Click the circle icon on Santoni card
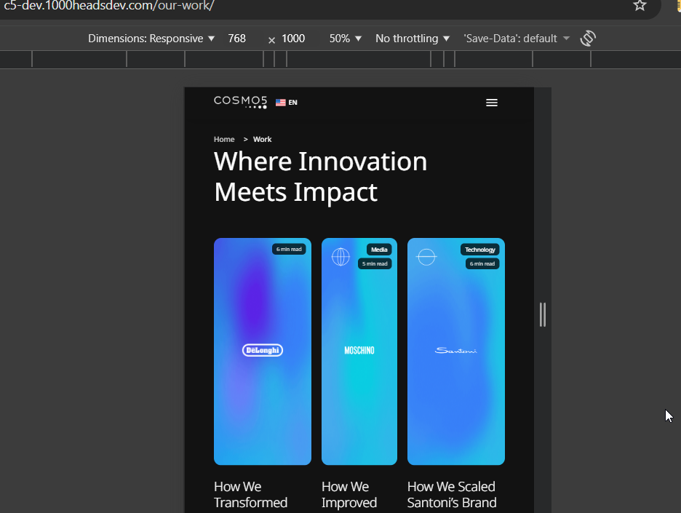The height and width of the screenshot is (513, 681). coord(426,257)
